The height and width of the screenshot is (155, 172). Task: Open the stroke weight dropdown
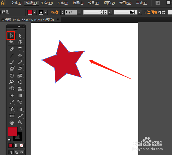(x=79, y=12)
